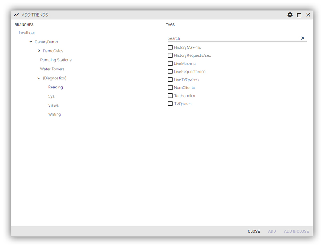Select the Water Towers branch
324x247 pixels.
pos(52,69)
